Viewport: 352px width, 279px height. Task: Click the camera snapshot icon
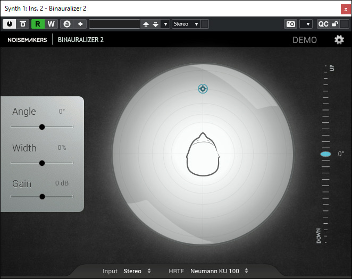(290, 24)
